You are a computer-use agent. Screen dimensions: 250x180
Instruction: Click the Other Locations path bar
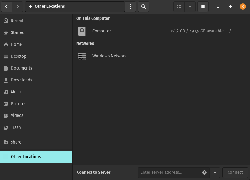click(x=75, y=7)
